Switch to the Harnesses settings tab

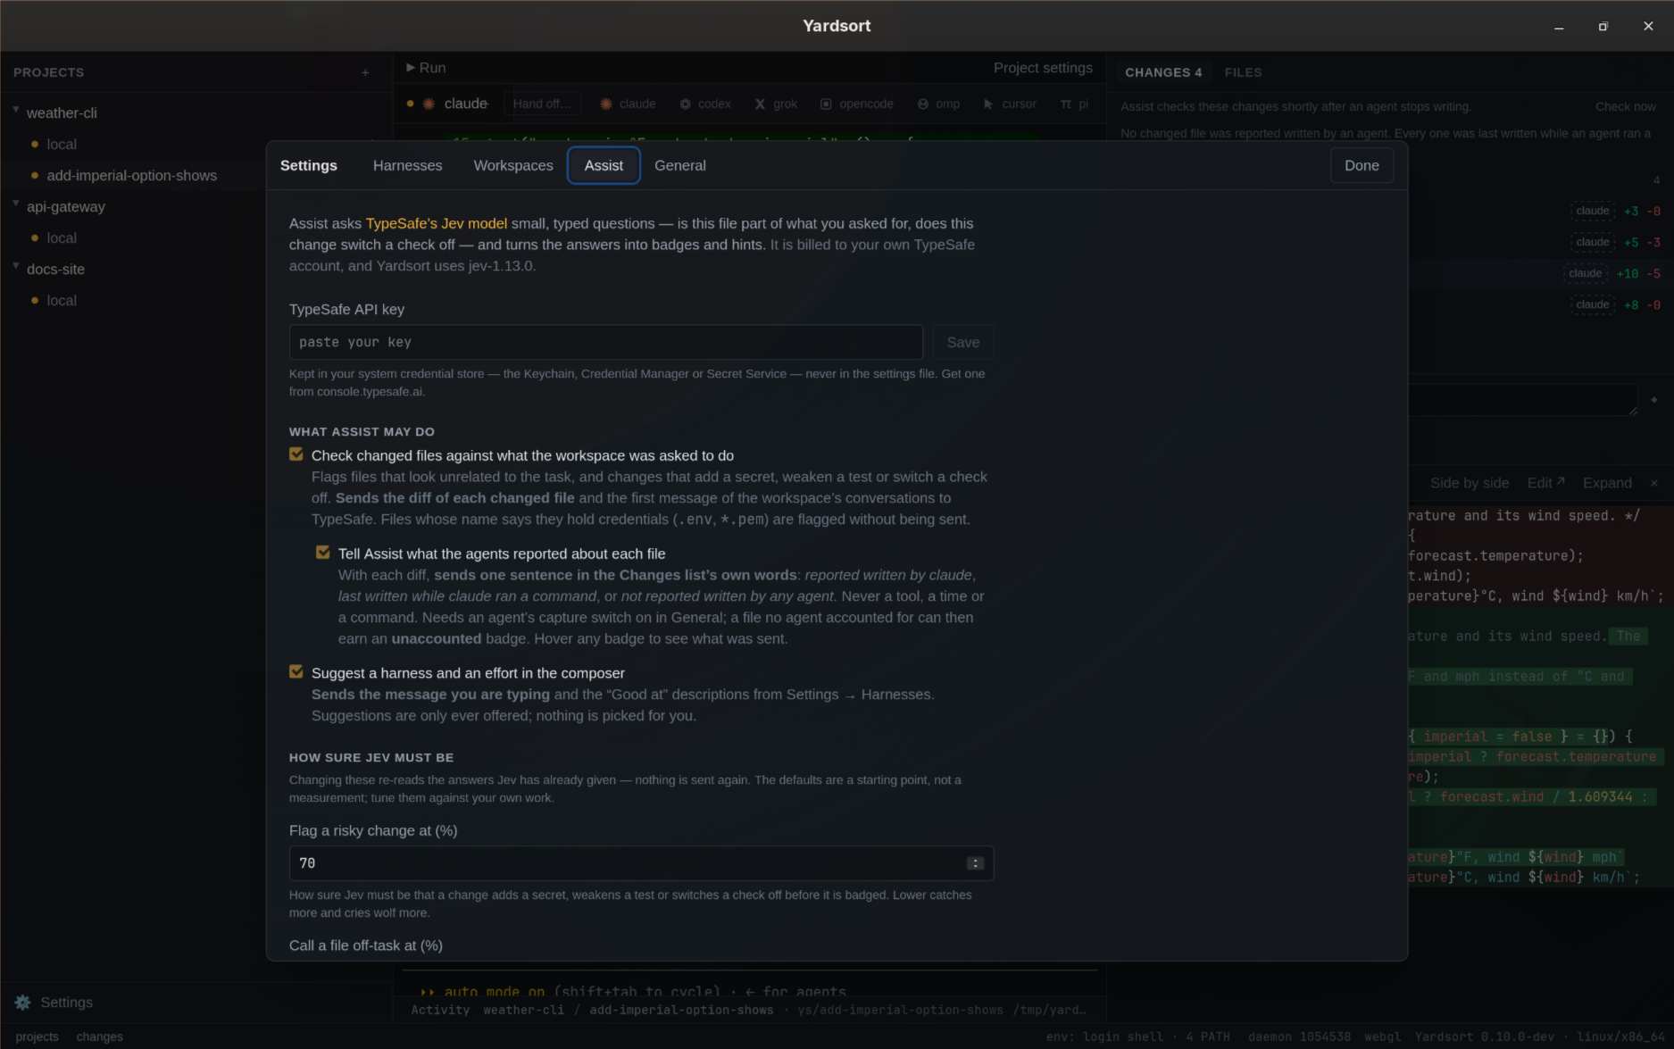[408, 165]
